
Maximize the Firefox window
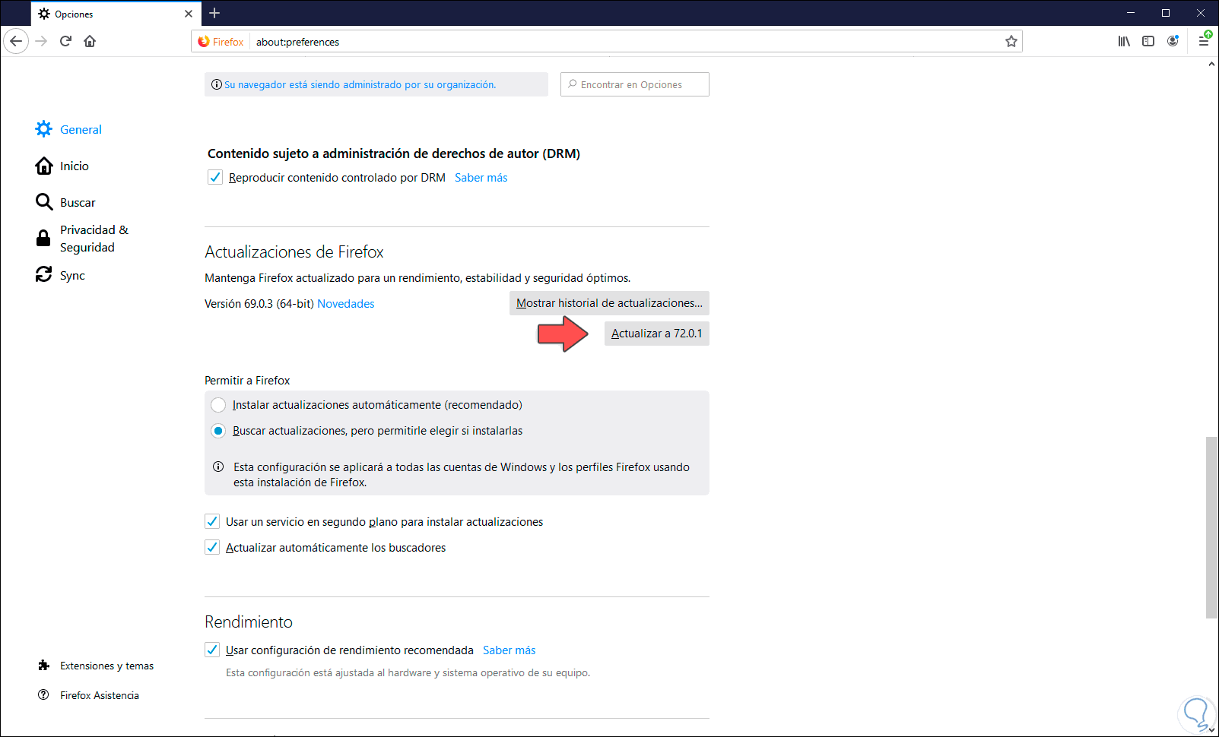pos(1166,13)
